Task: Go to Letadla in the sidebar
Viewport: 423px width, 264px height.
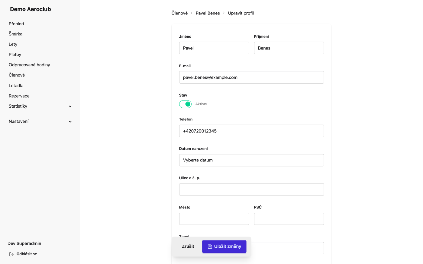Action: [16, 86]
